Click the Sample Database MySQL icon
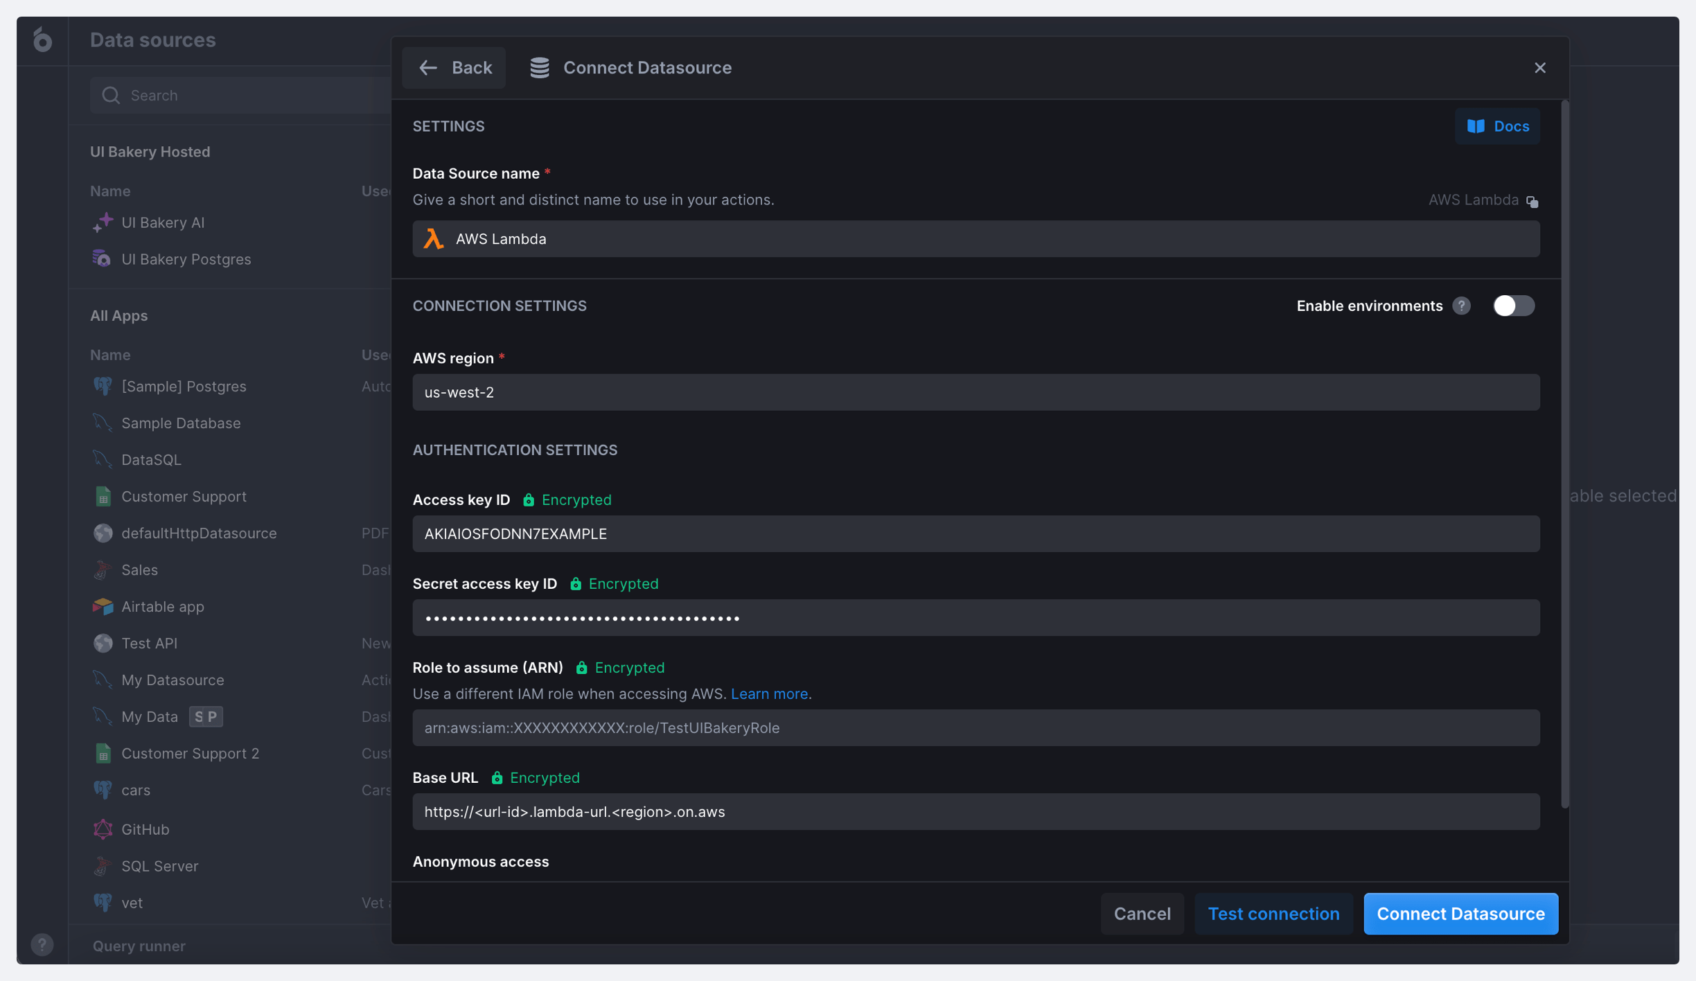 (103, 423)
